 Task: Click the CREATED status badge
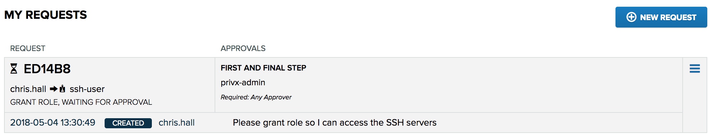coord(128,123)
